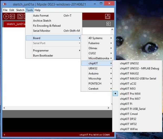
Task: Open the Sketch menu
Action: click(20, 10)
